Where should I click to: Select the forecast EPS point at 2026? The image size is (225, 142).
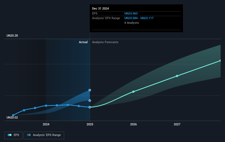click(x=133, y=92)
